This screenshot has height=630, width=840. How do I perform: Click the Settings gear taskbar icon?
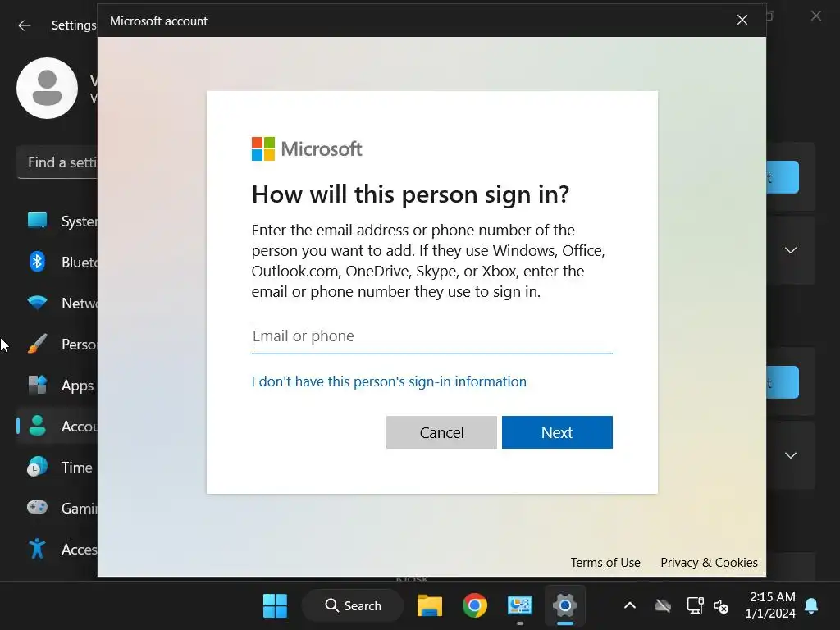pyautogui.click(x=564, y=606)
